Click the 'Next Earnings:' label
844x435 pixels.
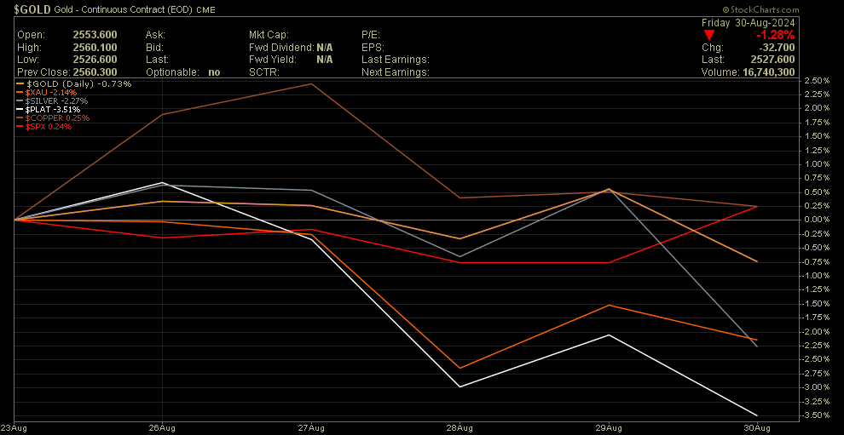click(396, 72)
